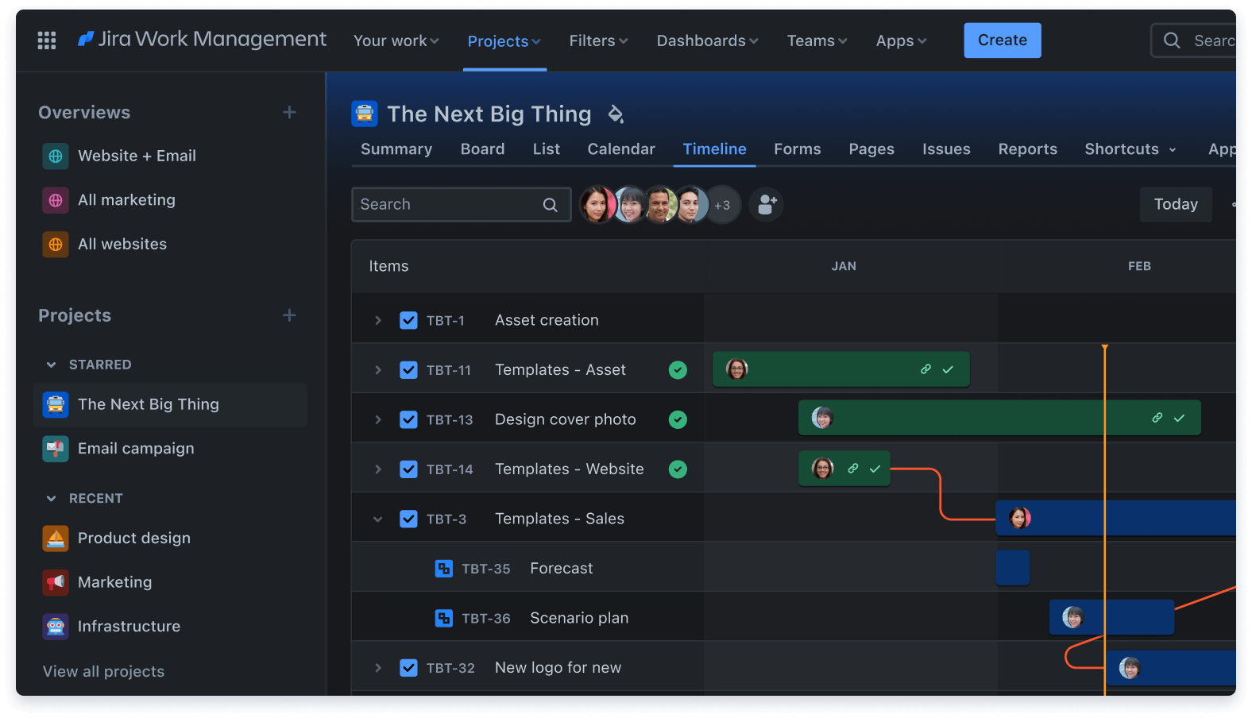Switch to the List tab
The image size is (1252, 718).
point(546,149)
